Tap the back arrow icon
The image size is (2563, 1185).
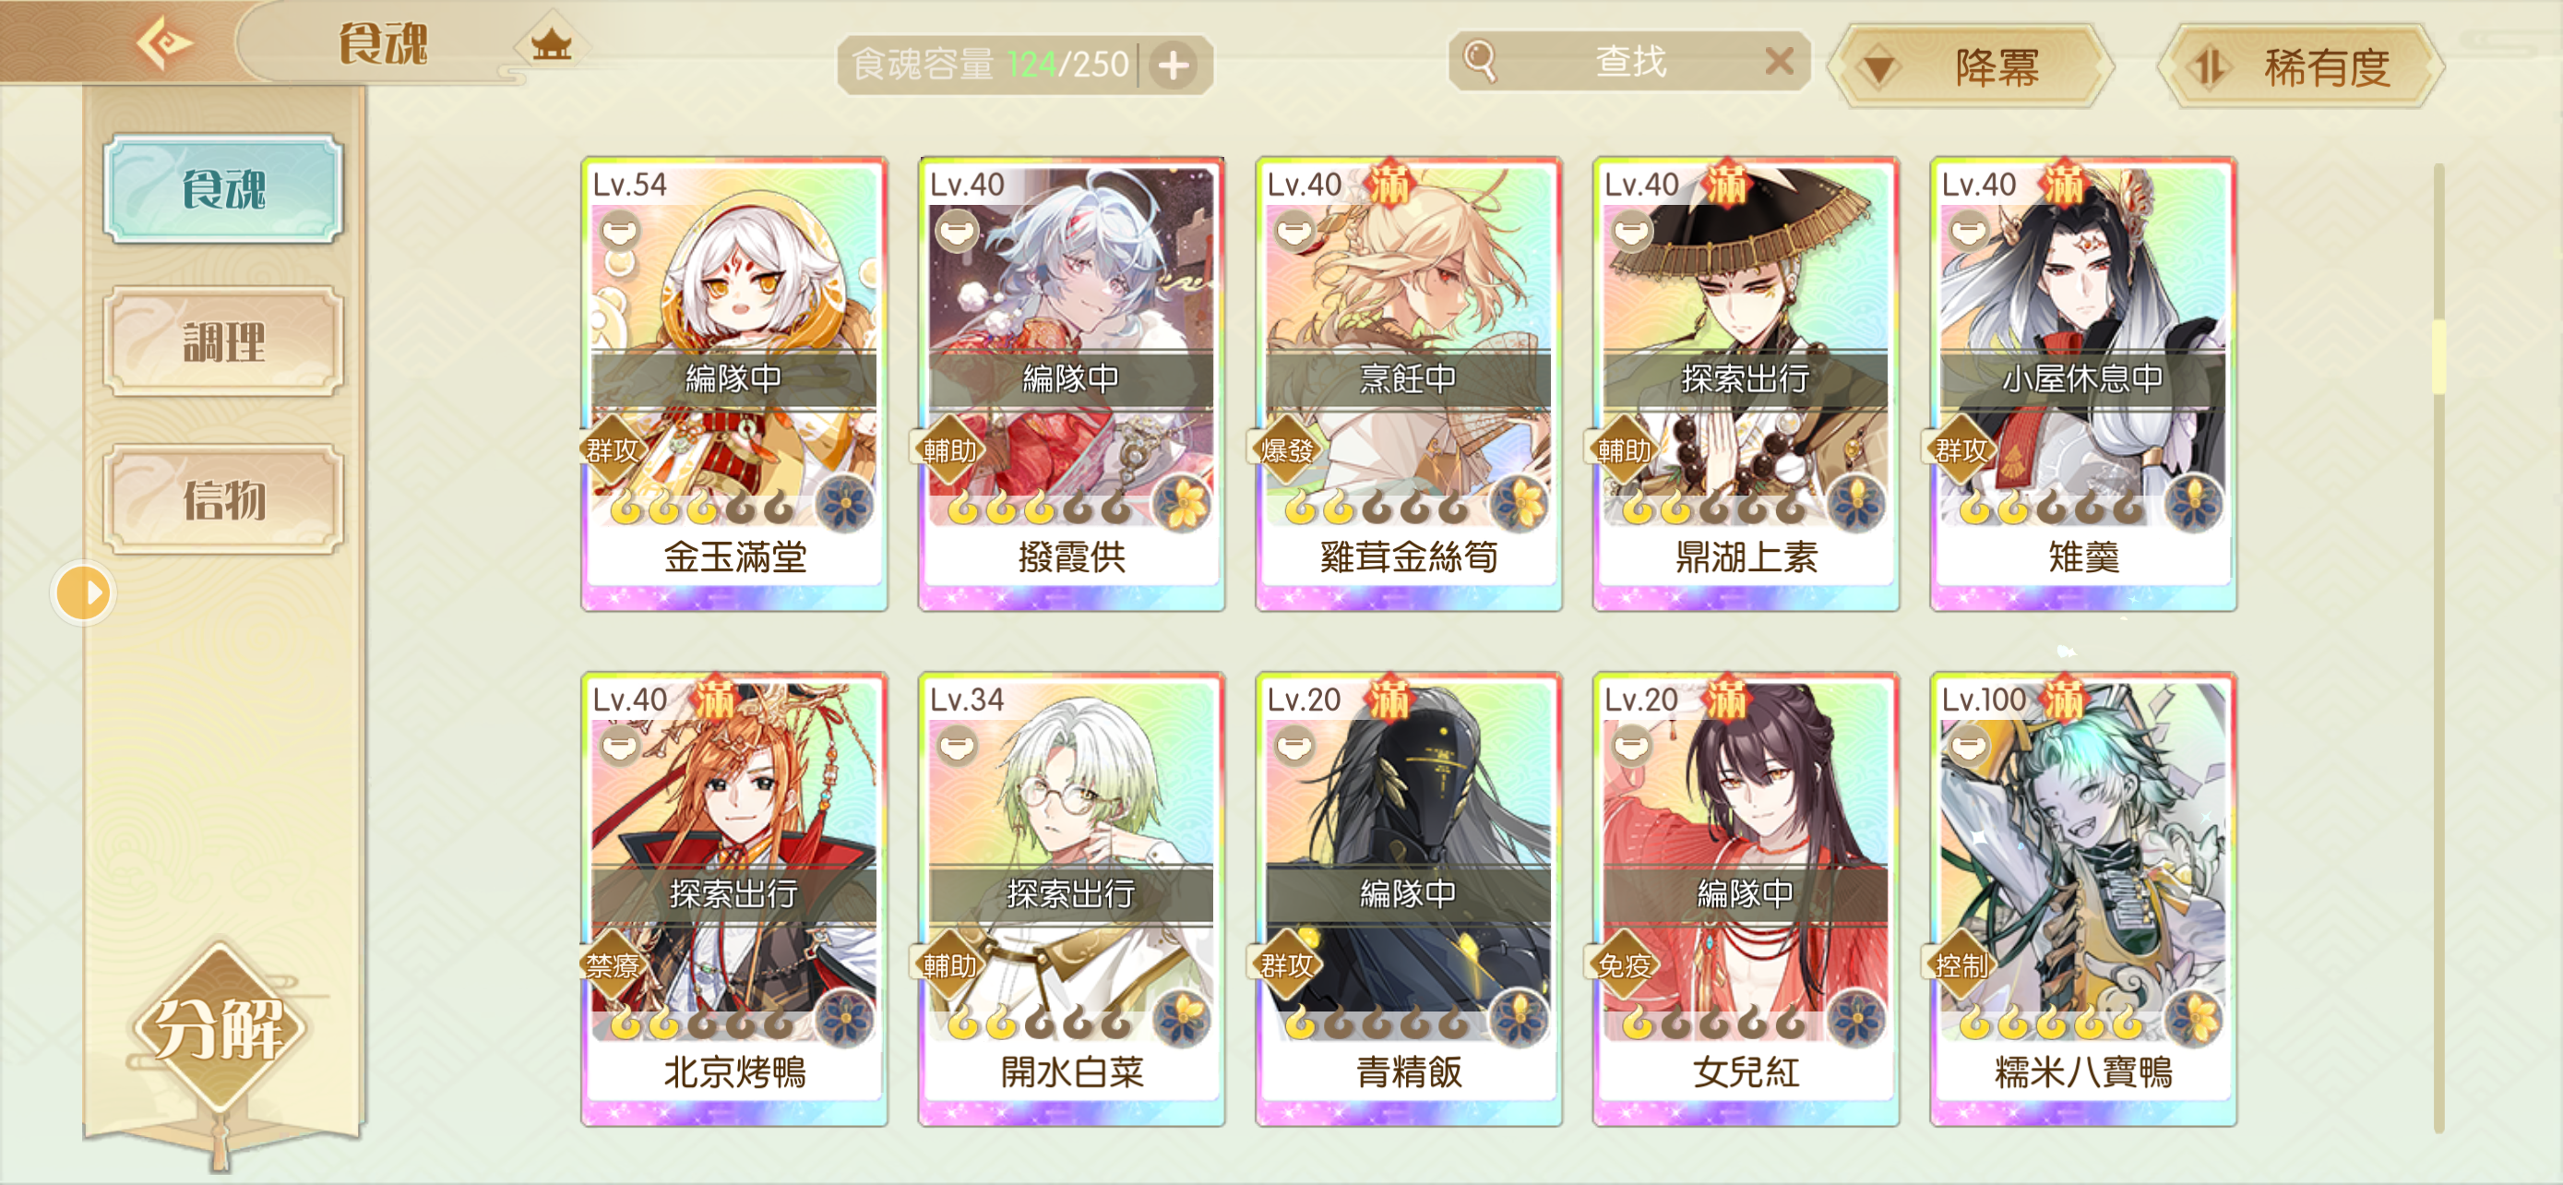[164, 42]
